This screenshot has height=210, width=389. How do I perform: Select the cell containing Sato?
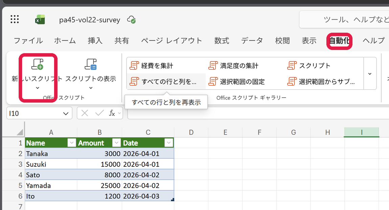[51, 175]
